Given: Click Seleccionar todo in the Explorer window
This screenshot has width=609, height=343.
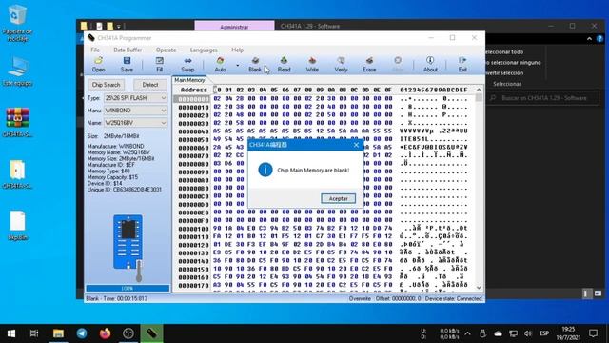Looking at the screenshot, I should [x=503, y=51].
